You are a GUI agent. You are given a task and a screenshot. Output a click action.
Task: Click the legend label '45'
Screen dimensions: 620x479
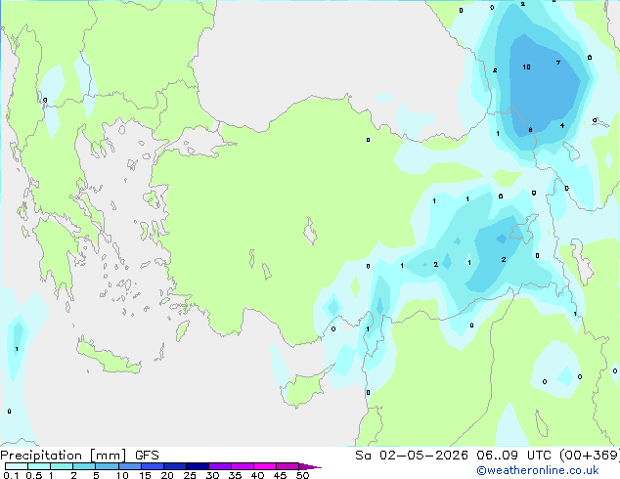click(x=280, y=475)
